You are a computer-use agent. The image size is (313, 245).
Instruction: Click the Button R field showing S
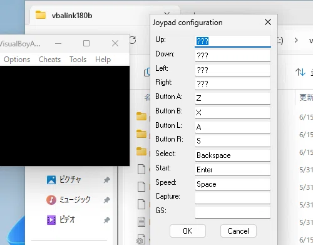click(233, 141)
